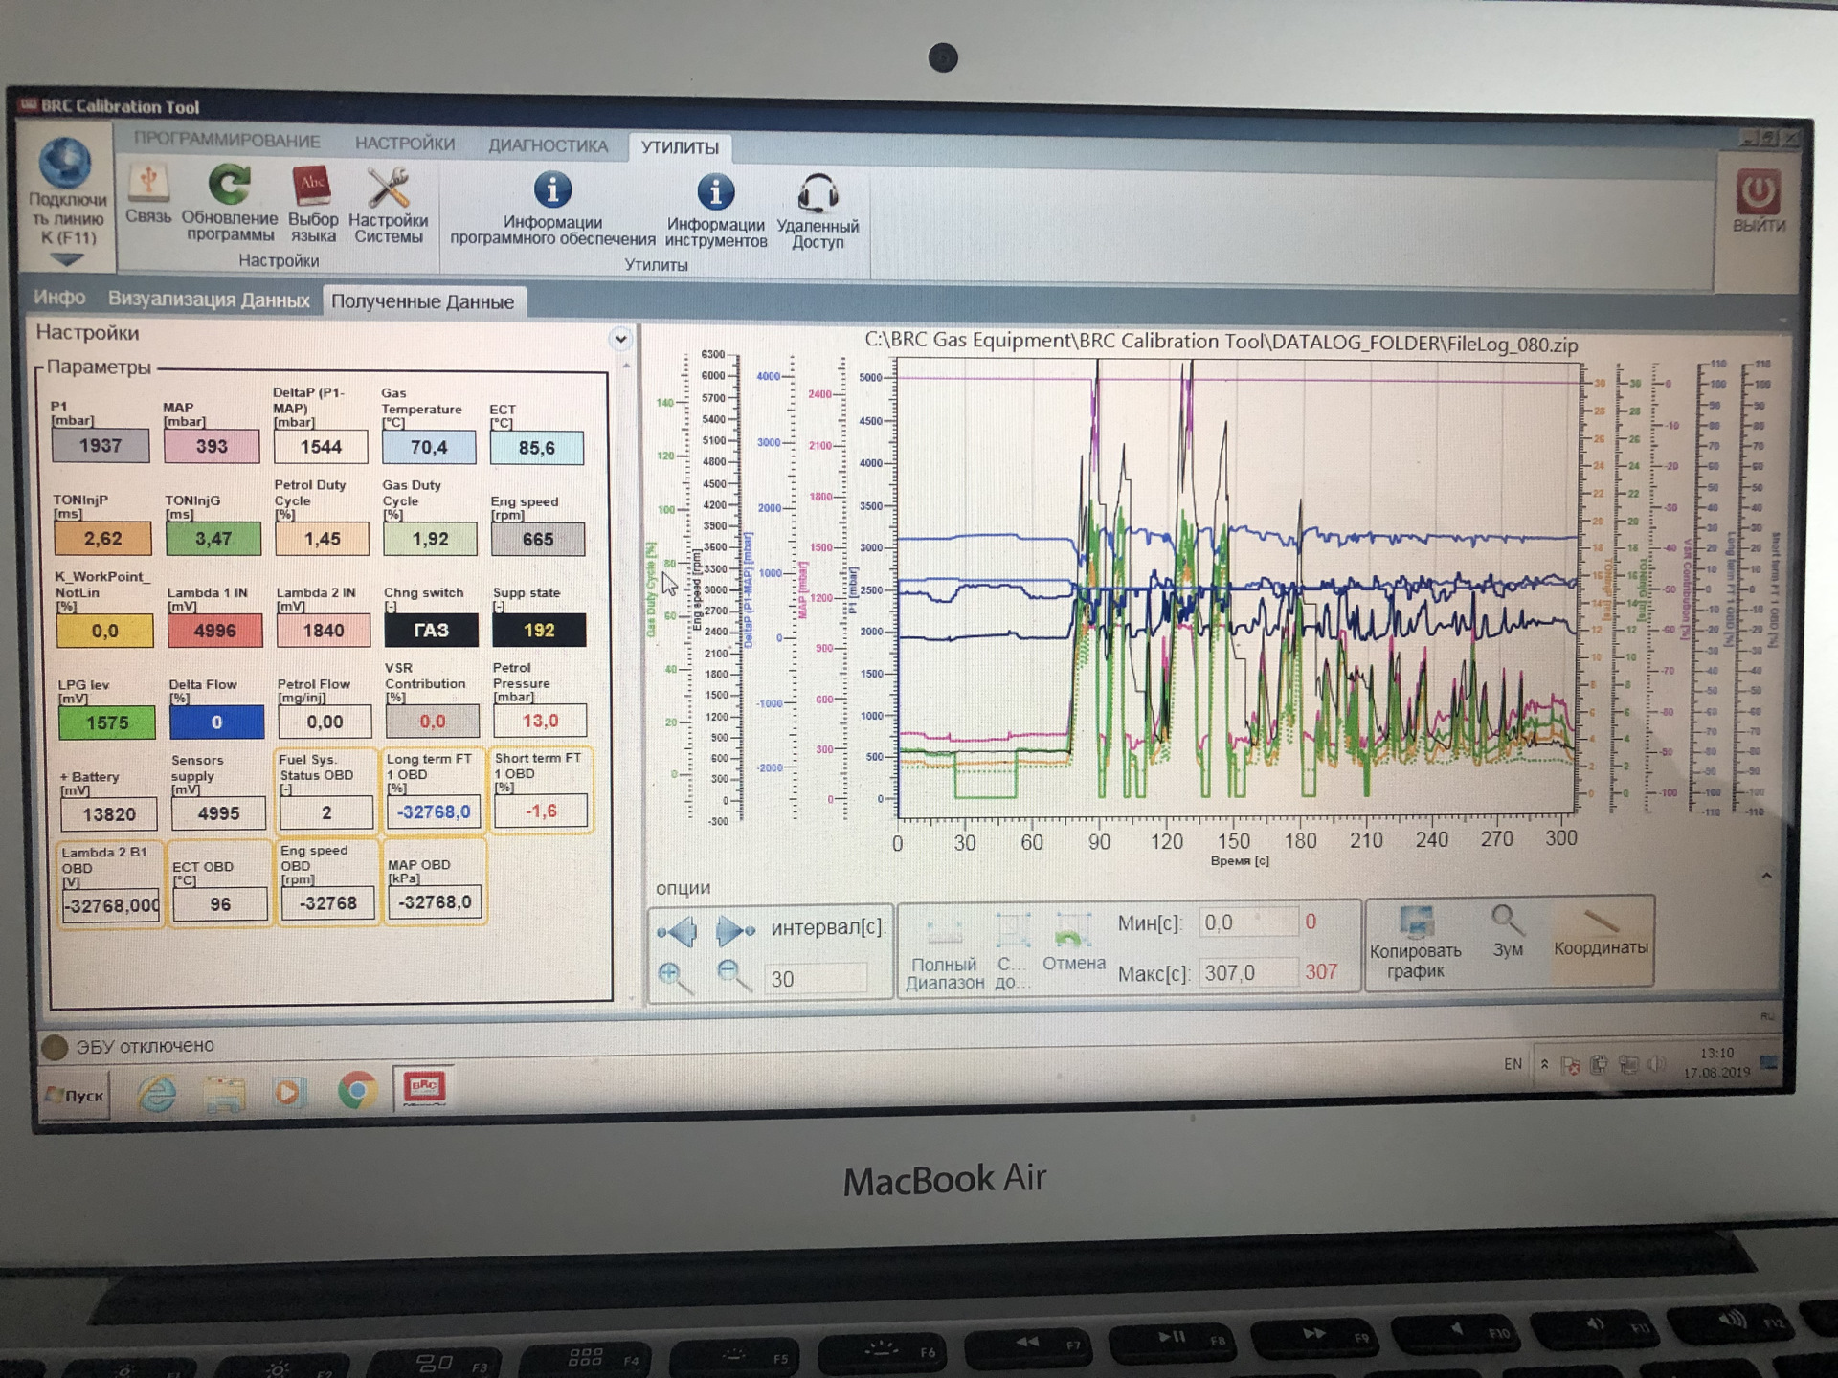Viewport: 1838px width, 1378px height.
Task: Click the Макс[с] input field
Action: tap(1247, 973)
